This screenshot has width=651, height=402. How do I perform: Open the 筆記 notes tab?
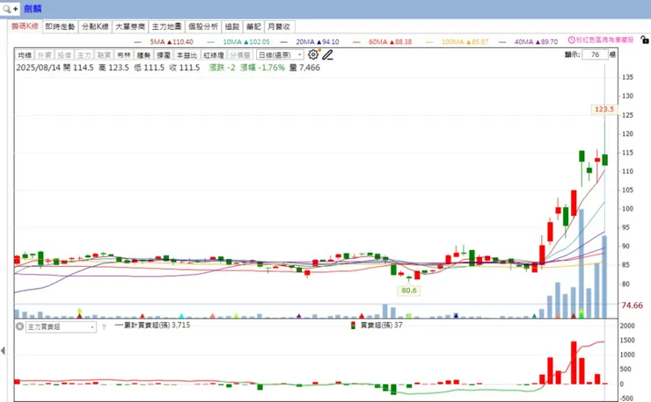pyautogui.click(x=253, y=26)
